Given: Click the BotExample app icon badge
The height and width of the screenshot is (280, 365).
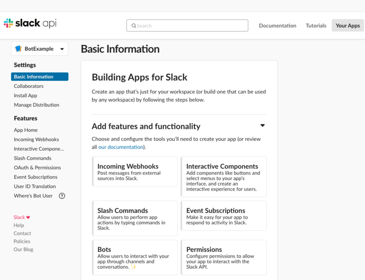Looking at the screenshot, I should click(18, 48).
